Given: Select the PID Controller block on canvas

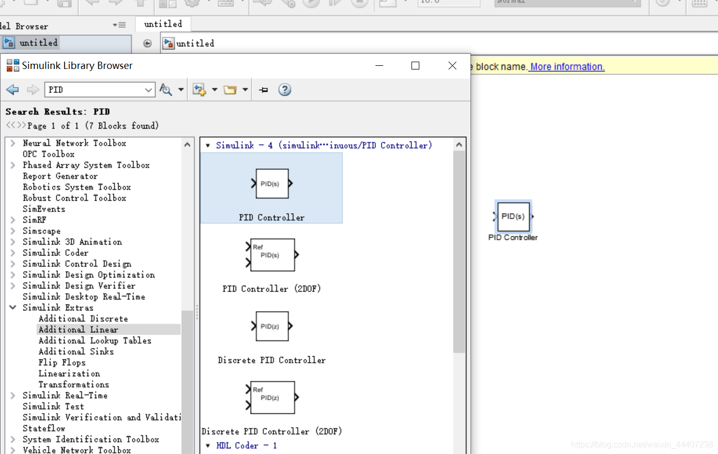Looking at the screenshot, I should coord(513,216).
